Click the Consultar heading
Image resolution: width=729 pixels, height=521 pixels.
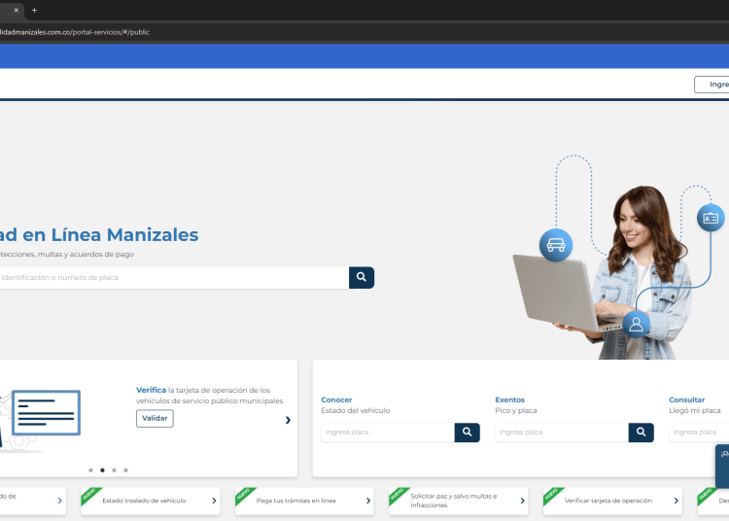686,399
